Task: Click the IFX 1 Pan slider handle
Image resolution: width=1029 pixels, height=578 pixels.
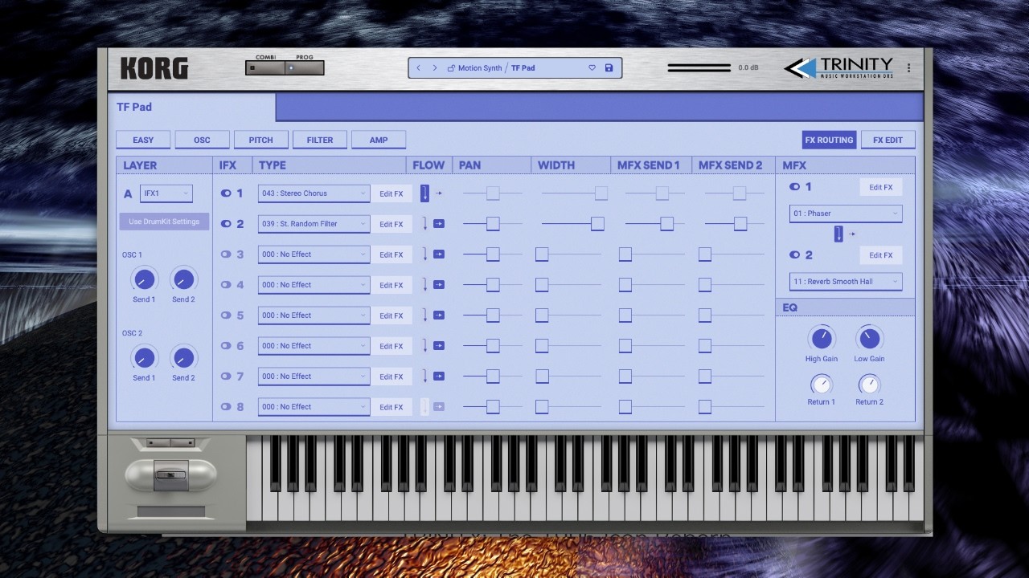Action: 493,193
